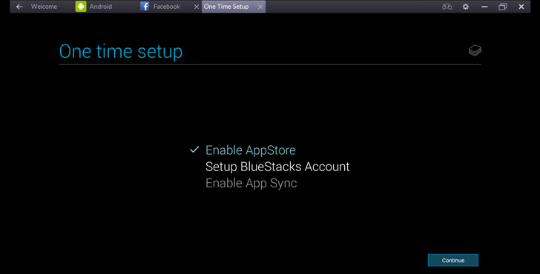540x274 pixels.
Task: Minimize the BlueStacks window
Action: (x=484, y=7)
